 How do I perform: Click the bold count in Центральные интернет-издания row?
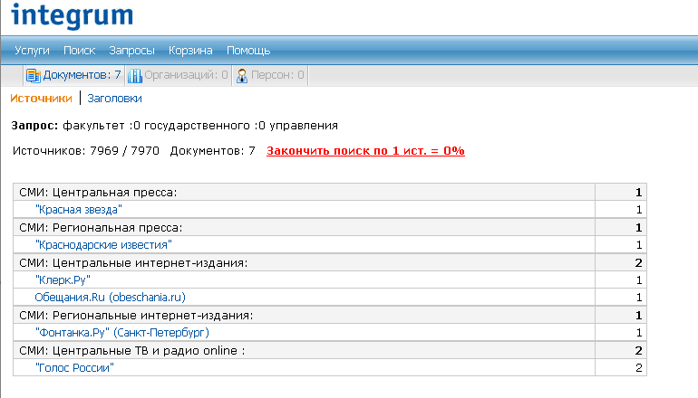[639, 262]
